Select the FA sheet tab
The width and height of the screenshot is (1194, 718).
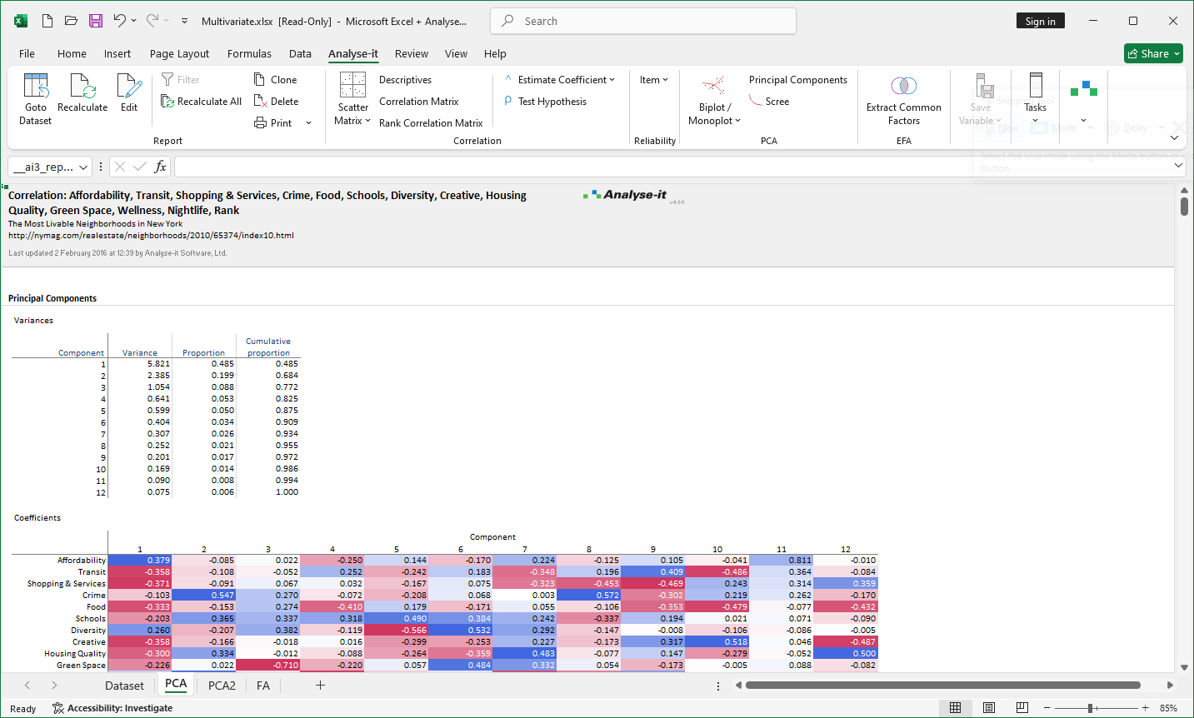[x=263, y=686]
